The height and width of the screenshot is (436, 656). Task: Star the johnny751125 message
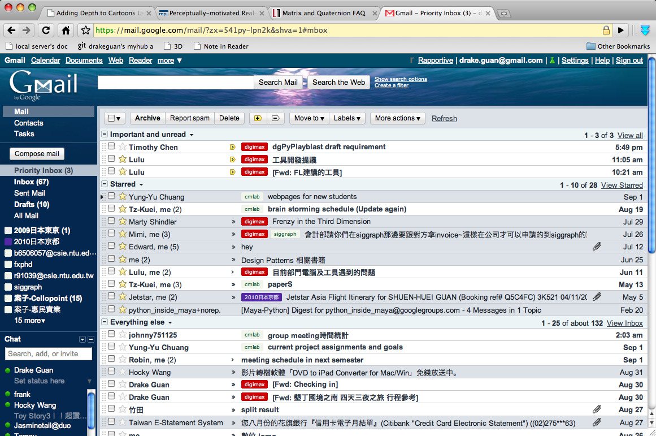[123, 334]
